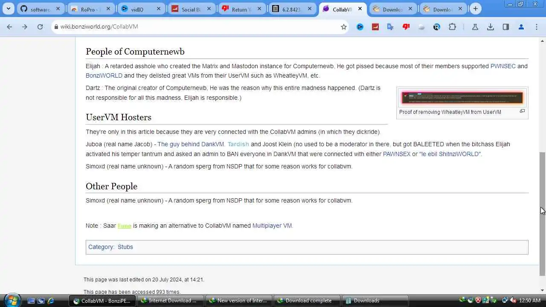Click the network tray icon
The height and width of the screenshot is (307, 546).
tap(505, 301)
